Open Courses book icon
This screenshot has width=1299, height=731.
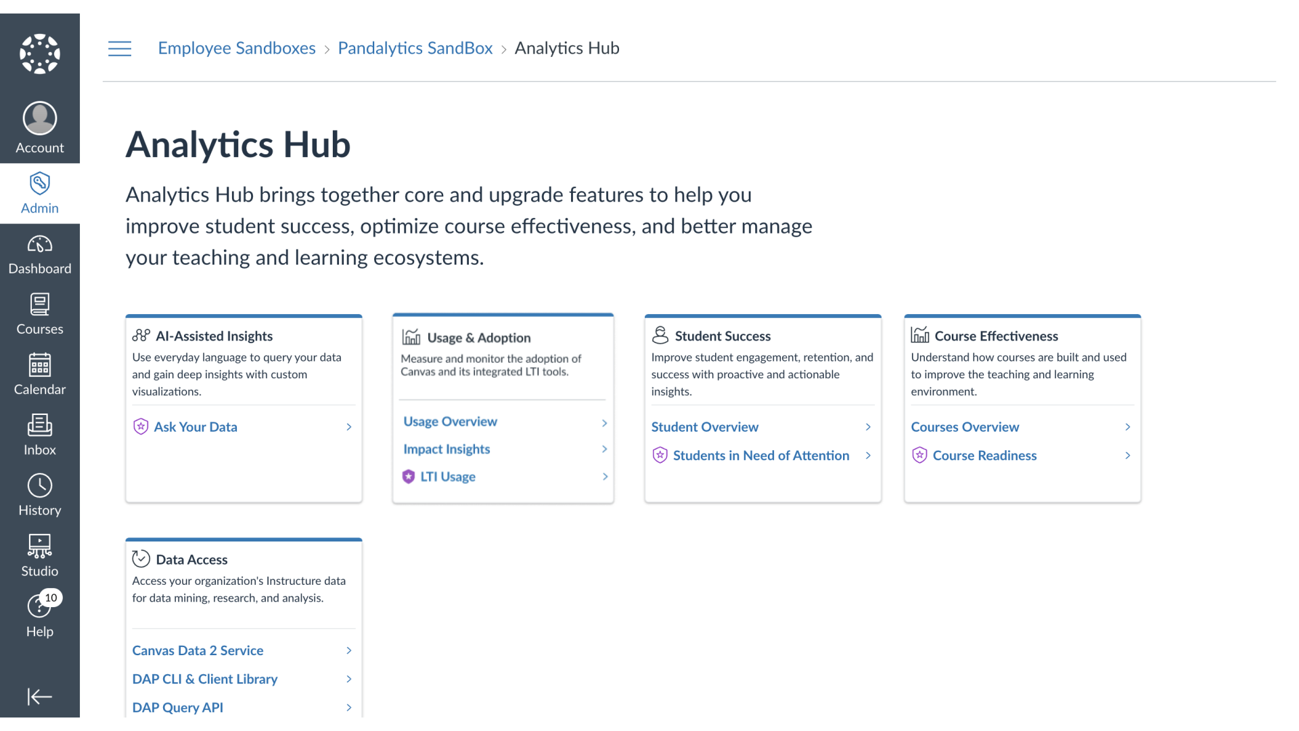pos(40,304)
